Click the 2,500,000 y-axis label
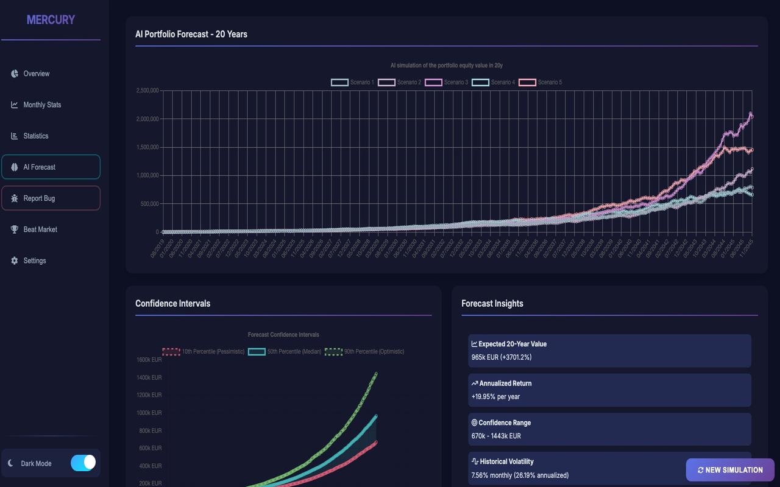Screen dimensions: 780x487 [x=147, y=91]
